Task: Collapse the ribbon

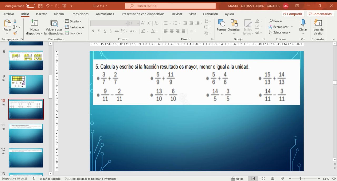Action: (x=334, y=39)
